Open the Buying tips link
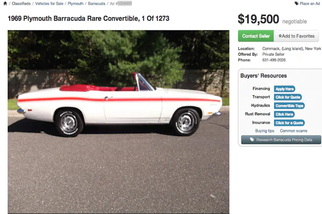The image size is (322, 214). coord(264,131)
